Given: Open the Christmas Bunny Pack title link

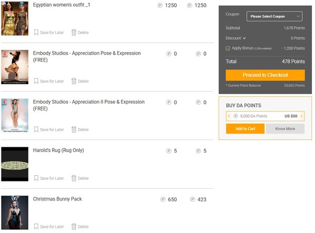Looking at the screenshot, I should (x=57, y=199).
